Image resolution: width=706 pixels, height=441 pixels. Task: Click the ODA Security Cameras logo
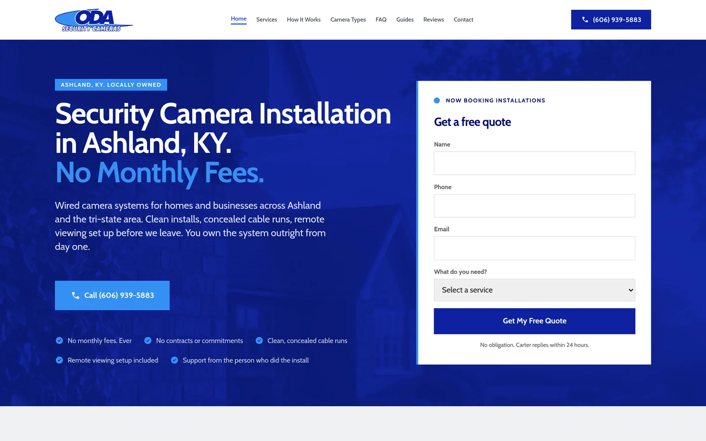pyautogui.click(x=94, y=20)
